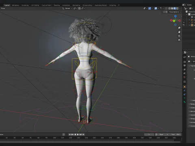Click the properties editor type icon
This screenshot has width=195, height=146.
pyautogui.click(x=186, y=52)
